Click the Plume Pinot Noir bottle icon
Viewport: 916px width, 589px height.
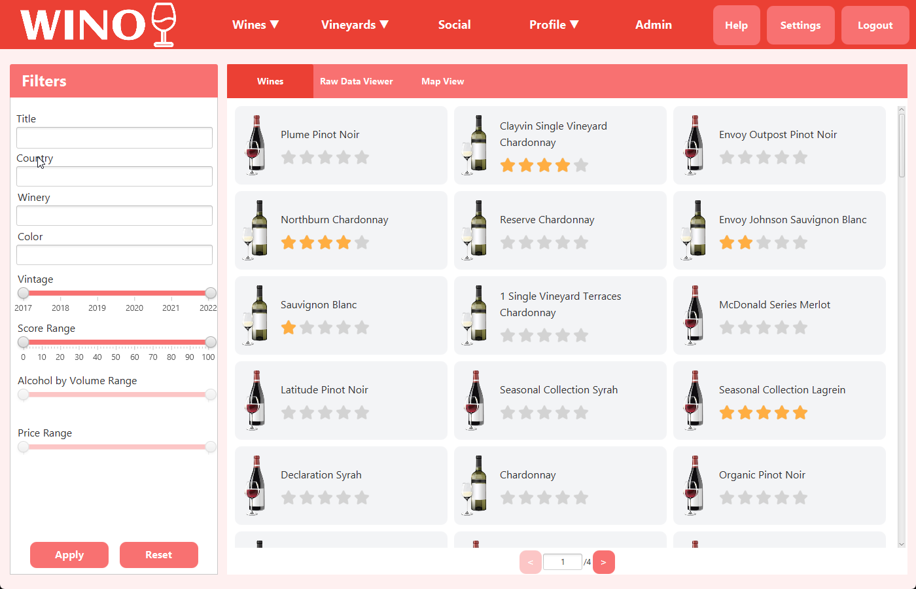point(256,145)
